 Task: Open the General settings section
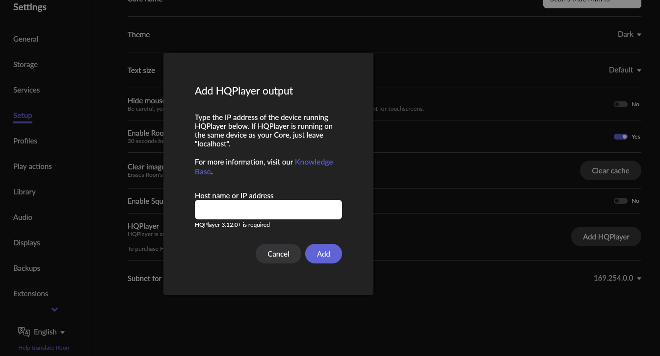[x=26, y=39]
